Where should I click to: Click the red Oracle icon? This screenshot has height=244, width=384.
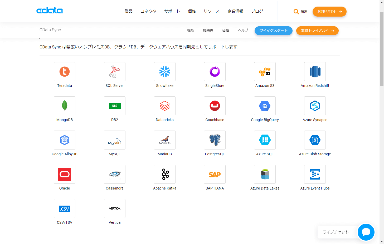click(x=65, y=174)
